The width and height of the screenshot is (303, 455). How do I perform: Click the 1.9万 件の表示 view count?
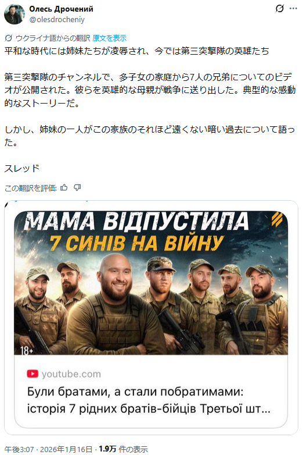[123, 450]
